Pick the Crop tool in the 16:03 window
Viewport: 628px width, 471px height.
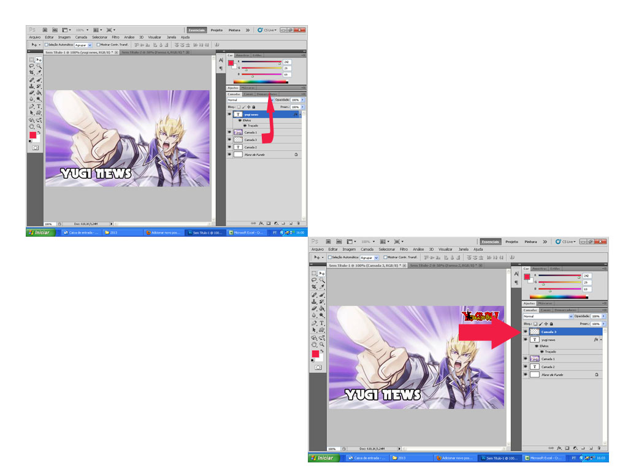coord(314,287)
